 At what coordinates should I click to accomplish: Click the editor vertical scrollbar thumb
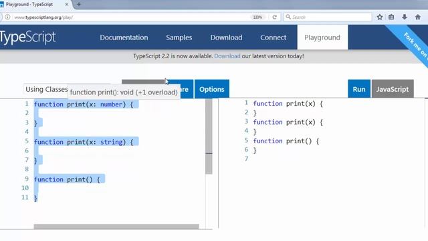click(x=209, y=136)
